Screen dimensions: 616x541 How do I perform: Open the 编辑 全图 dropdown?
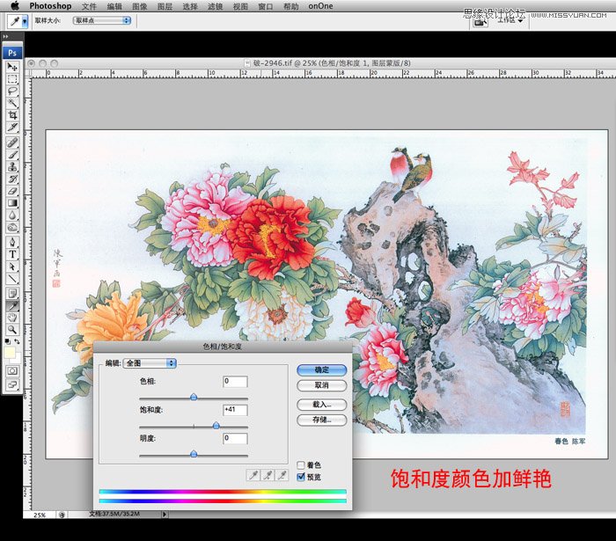[x=150, y=363]
